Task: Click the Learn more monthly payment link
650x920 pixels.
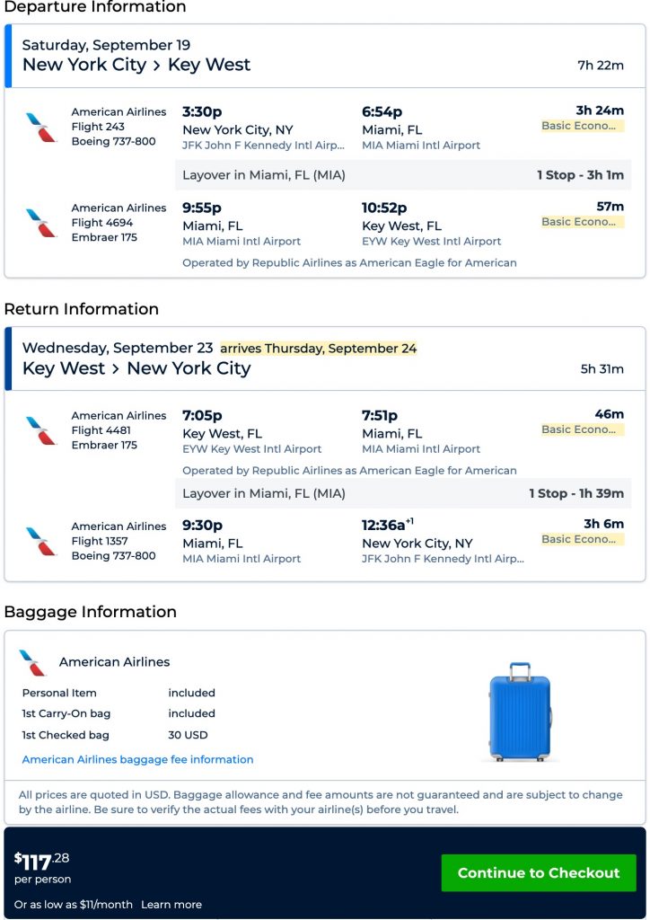Action: click(171, 905)
